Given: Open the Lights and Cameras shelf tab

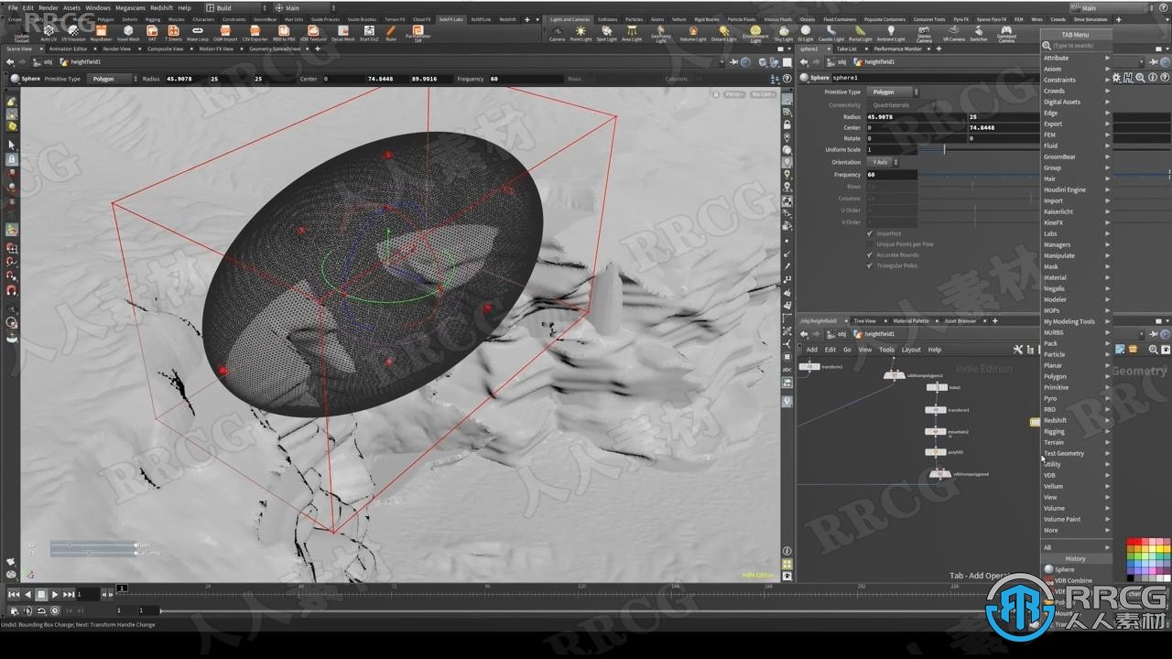Looking at the screenshot, I should [570, 18].
